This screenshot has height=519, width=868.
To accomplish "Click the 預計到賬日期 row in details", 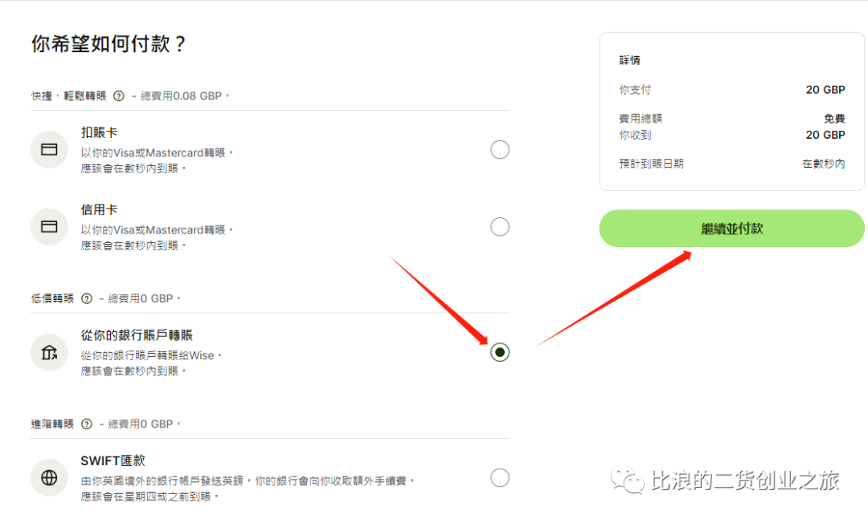I will pyautogui.click(x=732, y=164).
